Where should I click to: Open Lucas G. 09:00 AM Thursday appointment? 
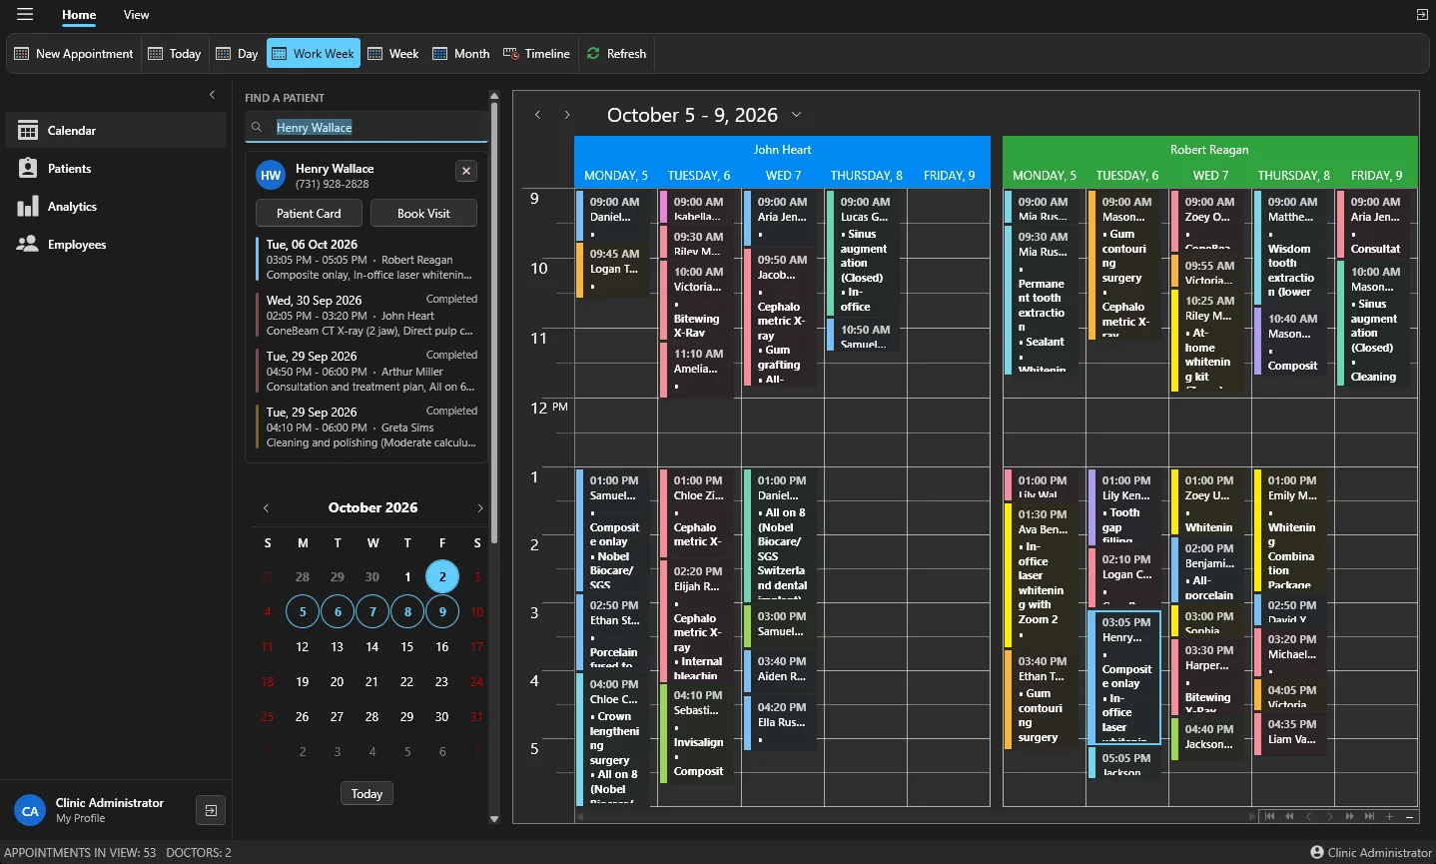[x=865, y=254]
